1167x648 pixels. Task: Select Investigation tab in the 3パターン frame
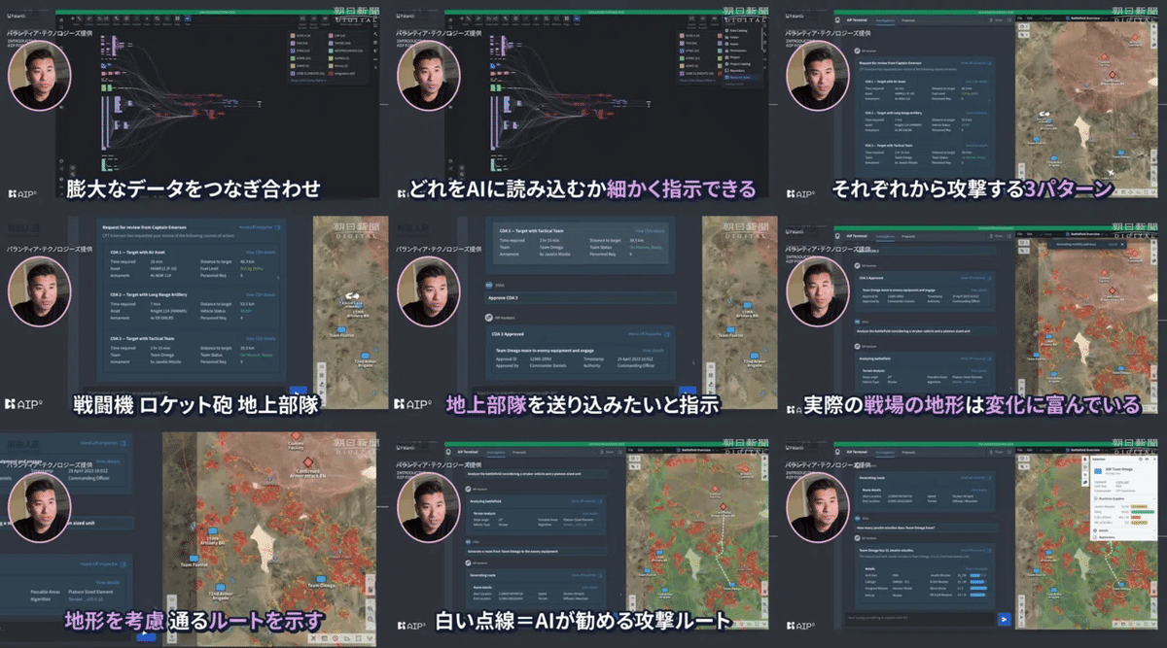(886, 20)
